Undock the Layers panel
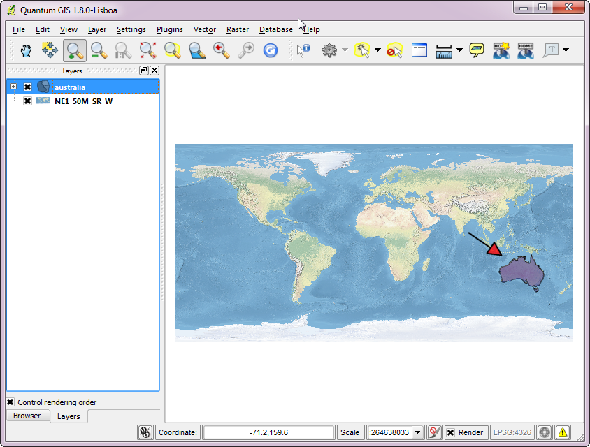 click(144, 71)
